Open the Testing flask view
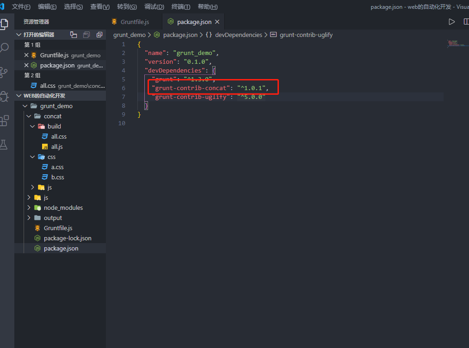 tap(4, 145)
